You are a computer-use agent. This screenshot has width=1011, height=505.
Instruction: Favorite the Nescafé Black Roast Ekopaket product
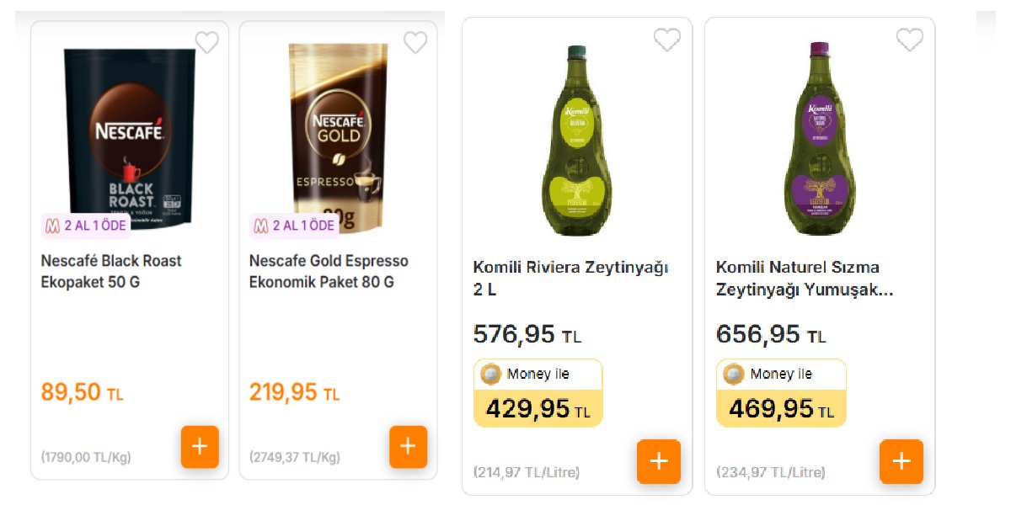[x=206, y=42]
